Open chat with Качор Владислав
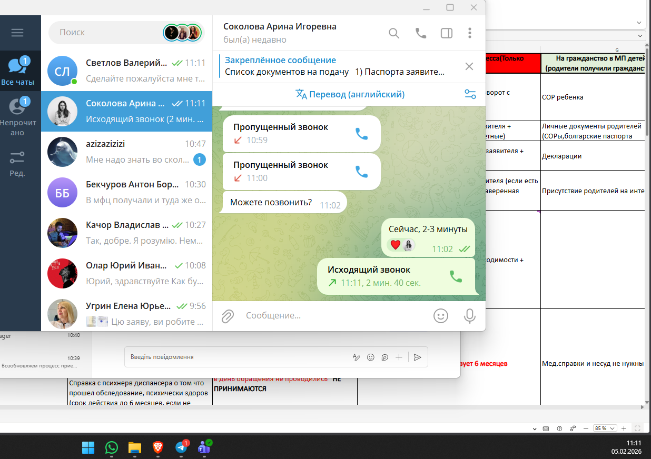 126,233
